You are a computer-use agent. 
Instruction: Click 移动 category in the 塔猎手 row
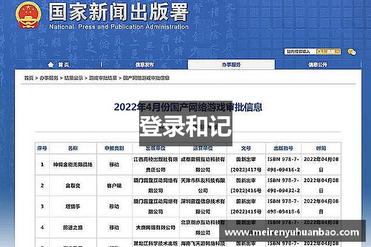pos(114,207)
